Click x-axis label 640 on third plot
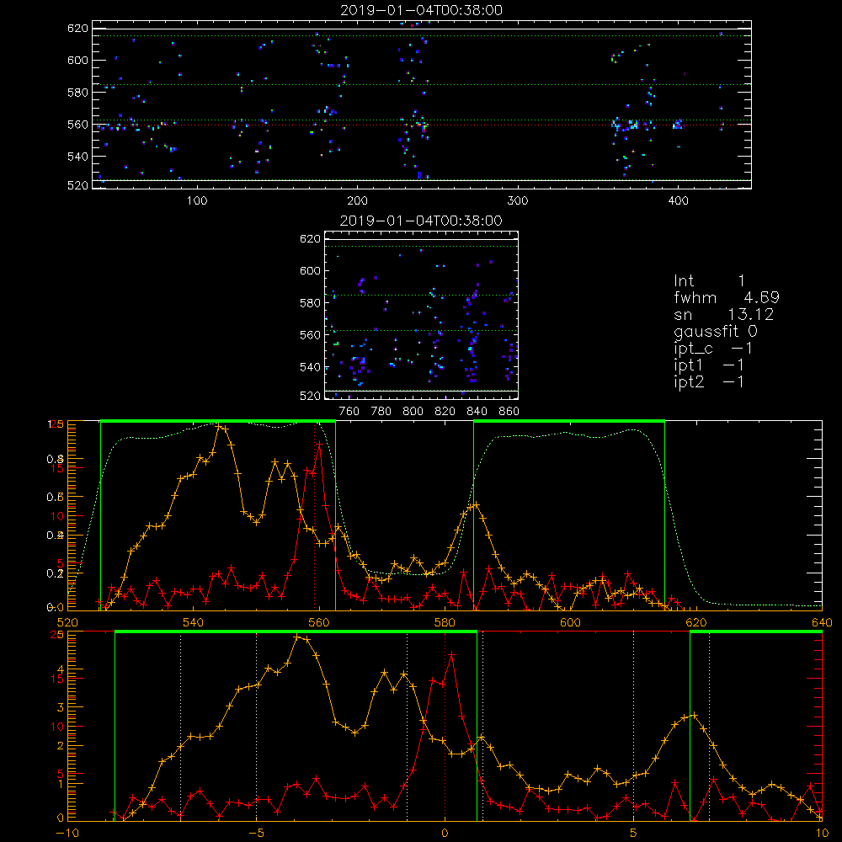 [x=822, y=622]
